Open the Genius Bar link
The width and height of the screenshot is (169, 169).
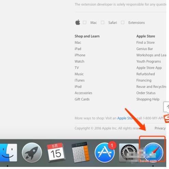145,49
